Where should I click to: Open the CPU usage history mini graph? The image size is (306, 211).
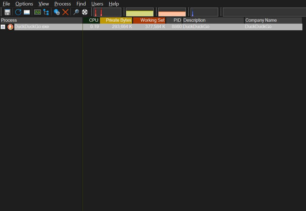coord(107,12)
